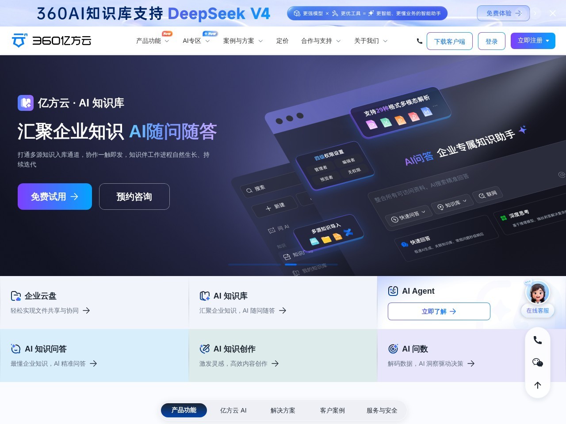
Task: Switch to the 客户案例 tab
Action: (333, 410)
